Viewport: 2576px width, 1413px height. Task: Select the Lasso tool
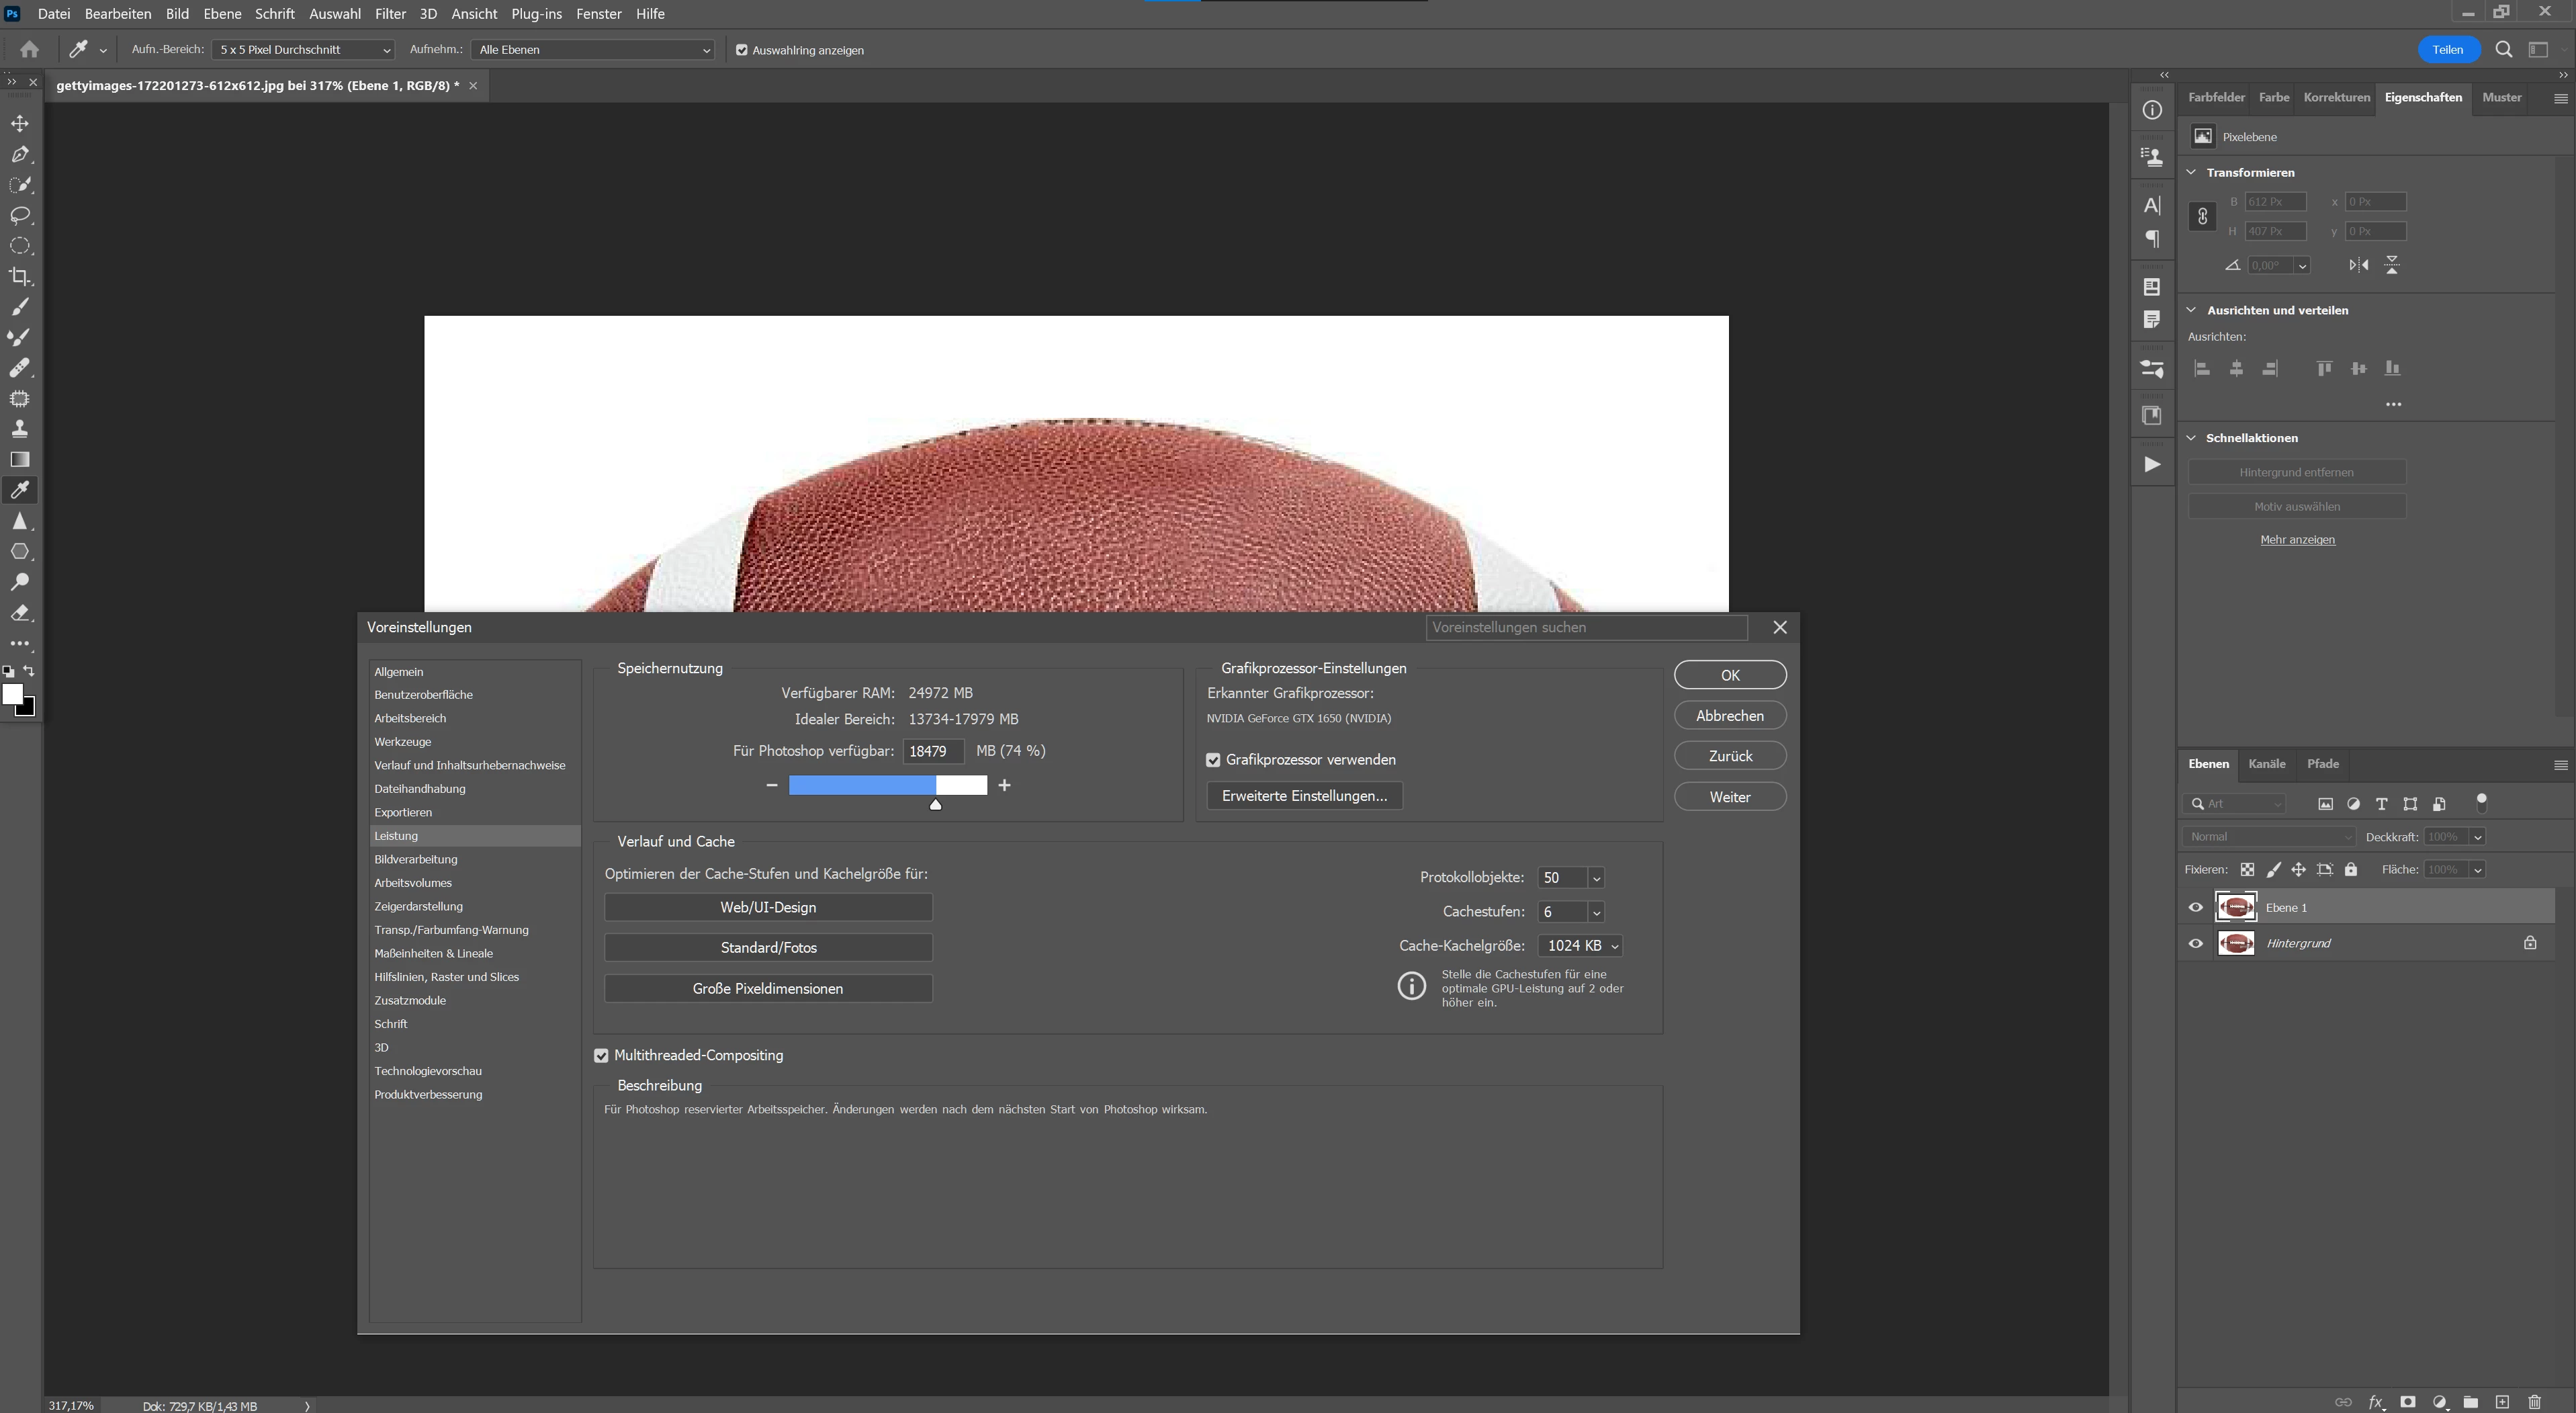click(20, 216)
